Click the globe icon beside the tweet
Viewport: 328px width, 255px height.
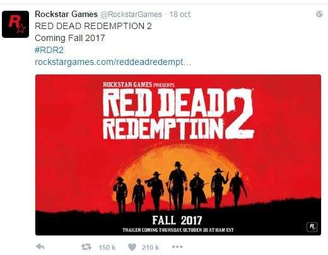click(319, 14)
